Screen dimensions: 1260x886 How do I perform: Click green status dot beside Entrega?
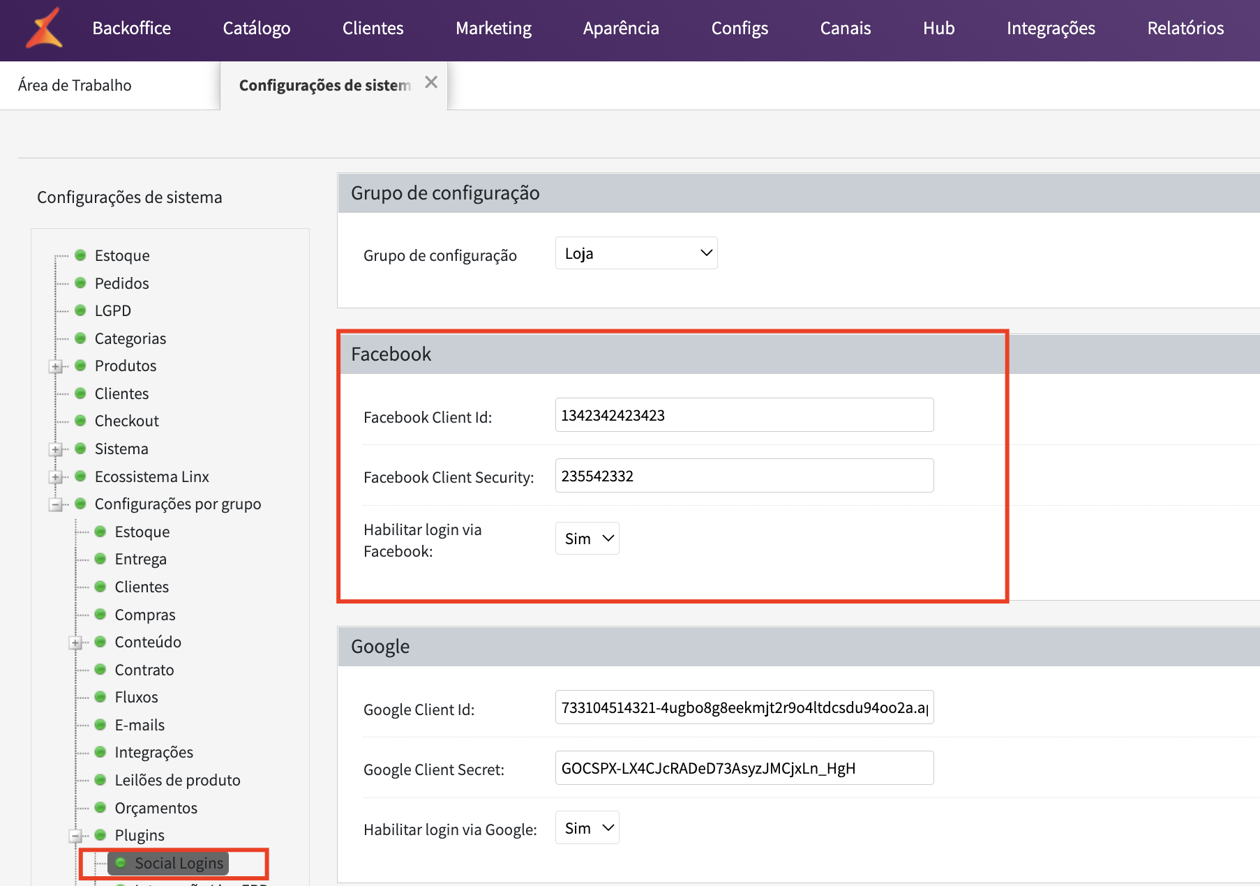pos(100,558)
